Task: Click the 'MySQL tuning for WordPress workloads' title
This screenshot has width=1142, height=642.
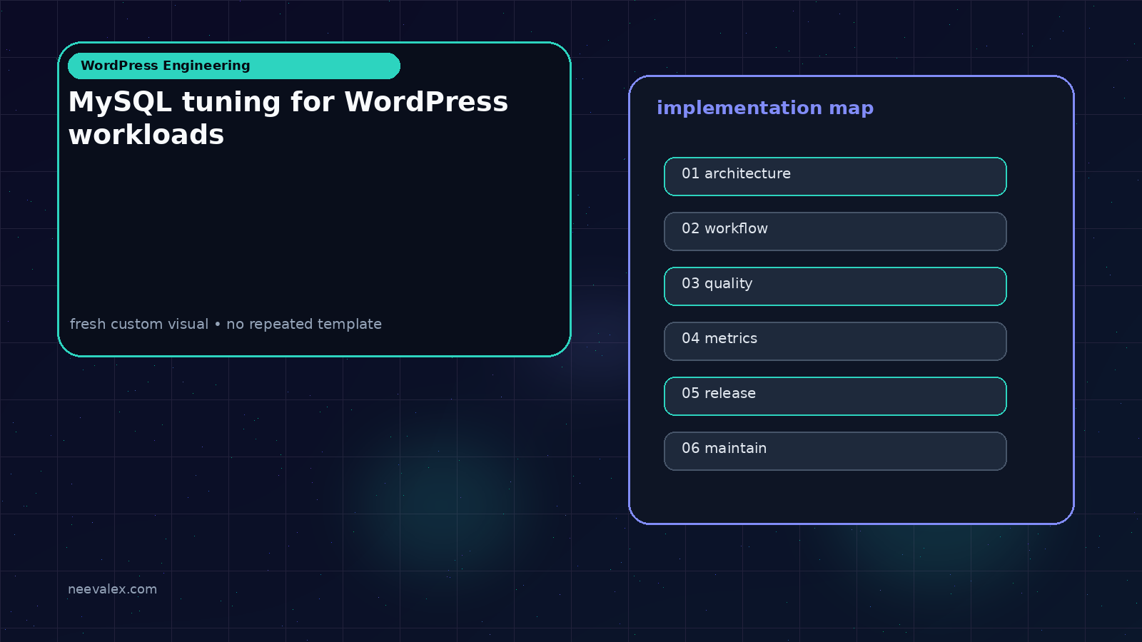Action: coord(288,118)
